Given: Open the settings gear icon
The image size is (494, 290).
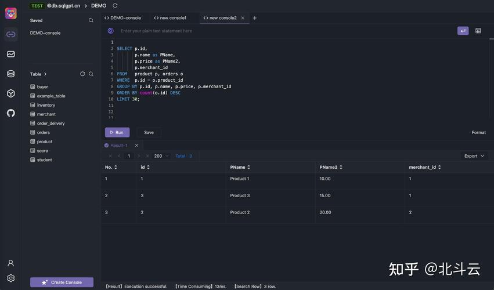Looking at the screenshot, I should pos(10,278).
